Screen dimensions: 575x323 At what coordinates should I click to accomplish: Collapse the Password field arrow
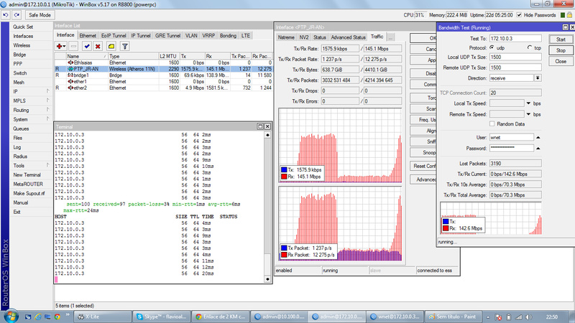(x=538, y=149)
